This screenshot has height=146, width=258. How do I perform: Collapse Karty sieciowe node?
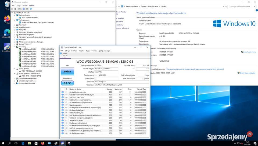15,20
